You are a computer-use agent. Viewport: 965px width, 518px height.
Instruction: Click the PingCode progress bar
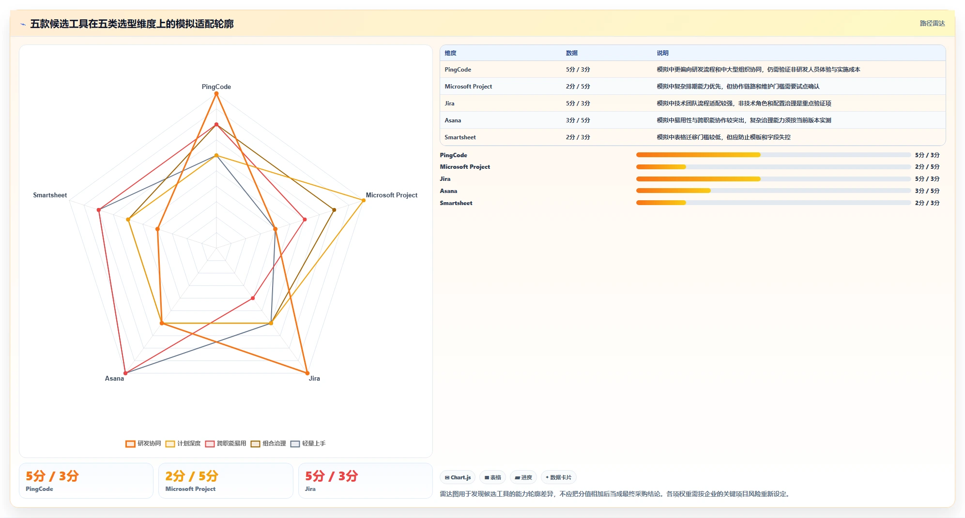[x=773, y=155]
